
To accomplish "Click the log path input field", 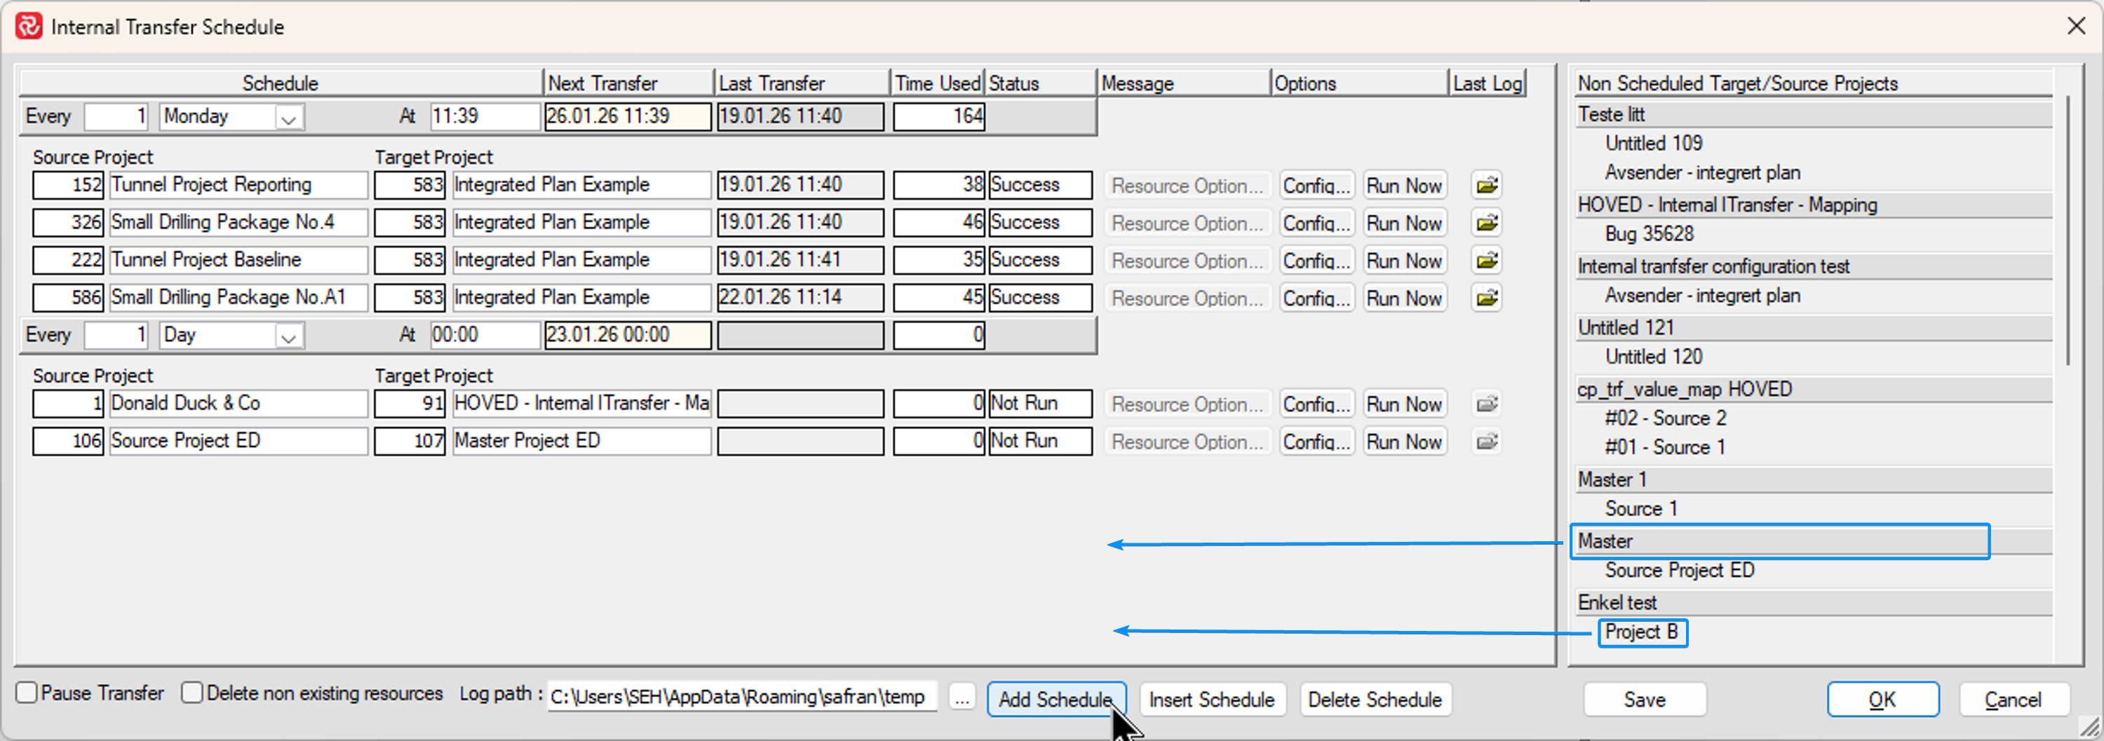I will 741,698.
